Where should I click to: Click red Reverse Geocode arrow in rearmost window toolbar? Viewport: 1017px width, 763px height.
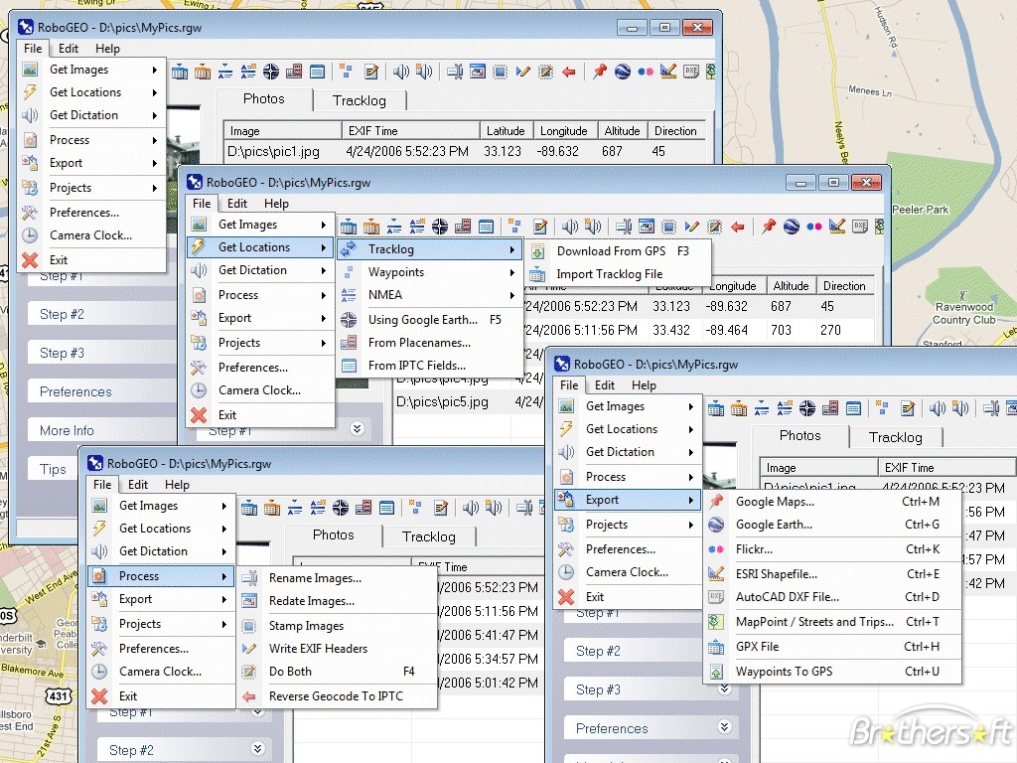point(569,72)
